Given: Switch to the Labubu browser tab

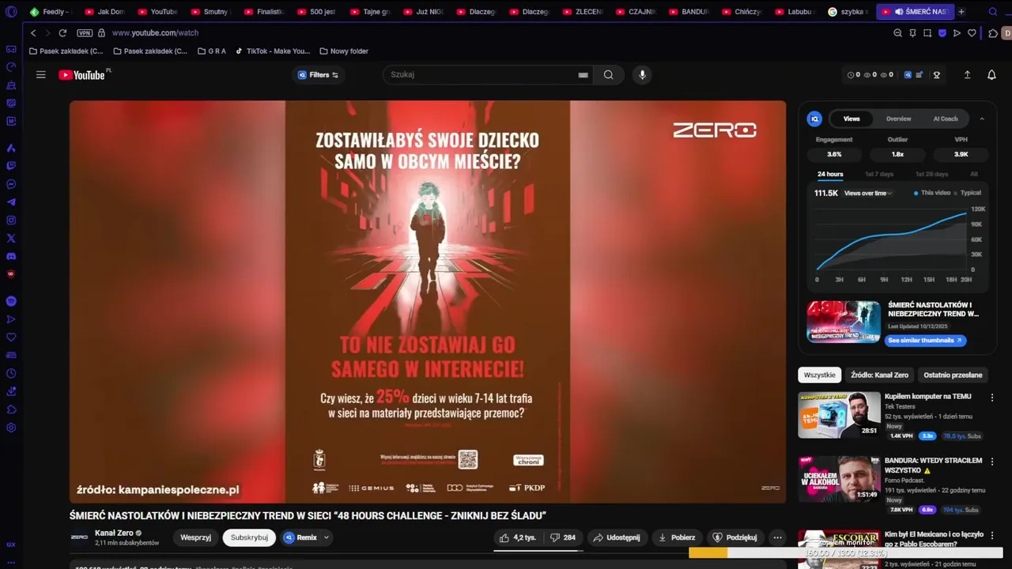Looking at the screenshot, I should (x=795, y=12).
